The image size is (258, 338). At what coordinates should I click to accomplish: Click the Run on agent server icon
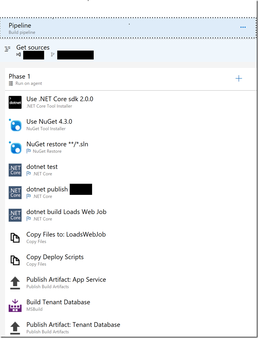tap(11, 83)
